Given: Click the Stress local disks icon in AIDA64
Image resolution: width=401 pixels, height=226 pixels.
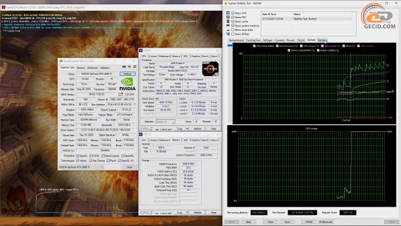Looking at the screenshot, I should point(228,30).
